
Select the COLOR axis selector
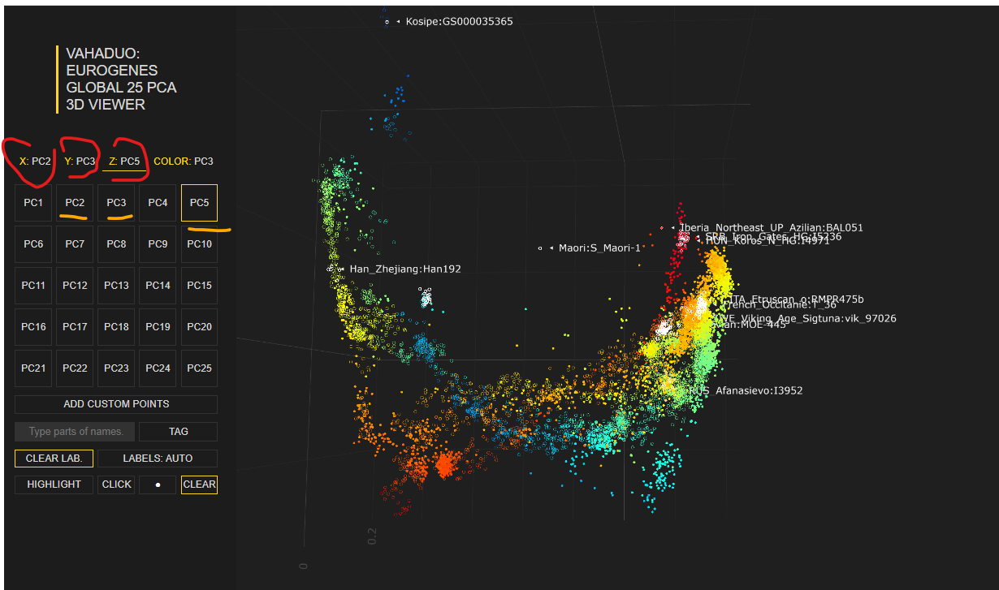(184, 161)
